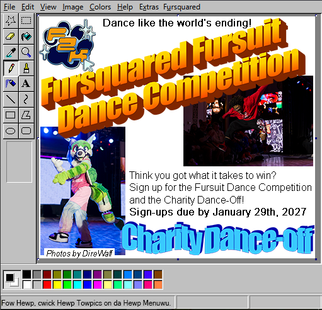This screenshot has width=322, height=310.
Task: Click the green fursuit dancer photo
Action: 83,191
